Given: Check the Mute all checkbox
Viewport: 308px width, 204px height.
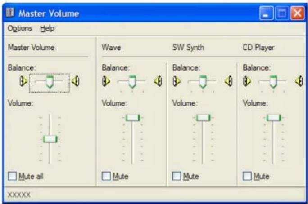Looking at the screenshot, I should pyautogui.click(x=12, y=176).
